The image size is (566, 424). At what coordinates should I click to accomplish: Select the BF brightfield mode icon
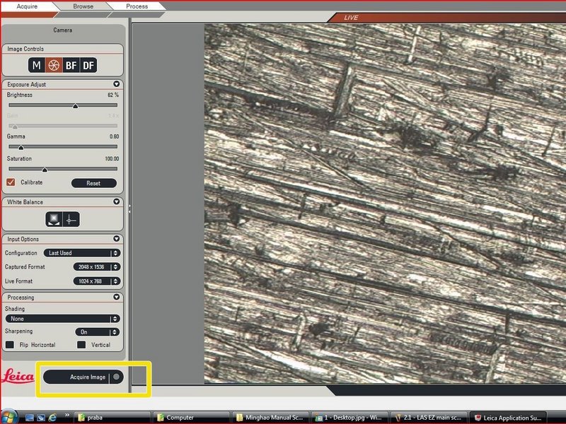(x=71, y=65)
